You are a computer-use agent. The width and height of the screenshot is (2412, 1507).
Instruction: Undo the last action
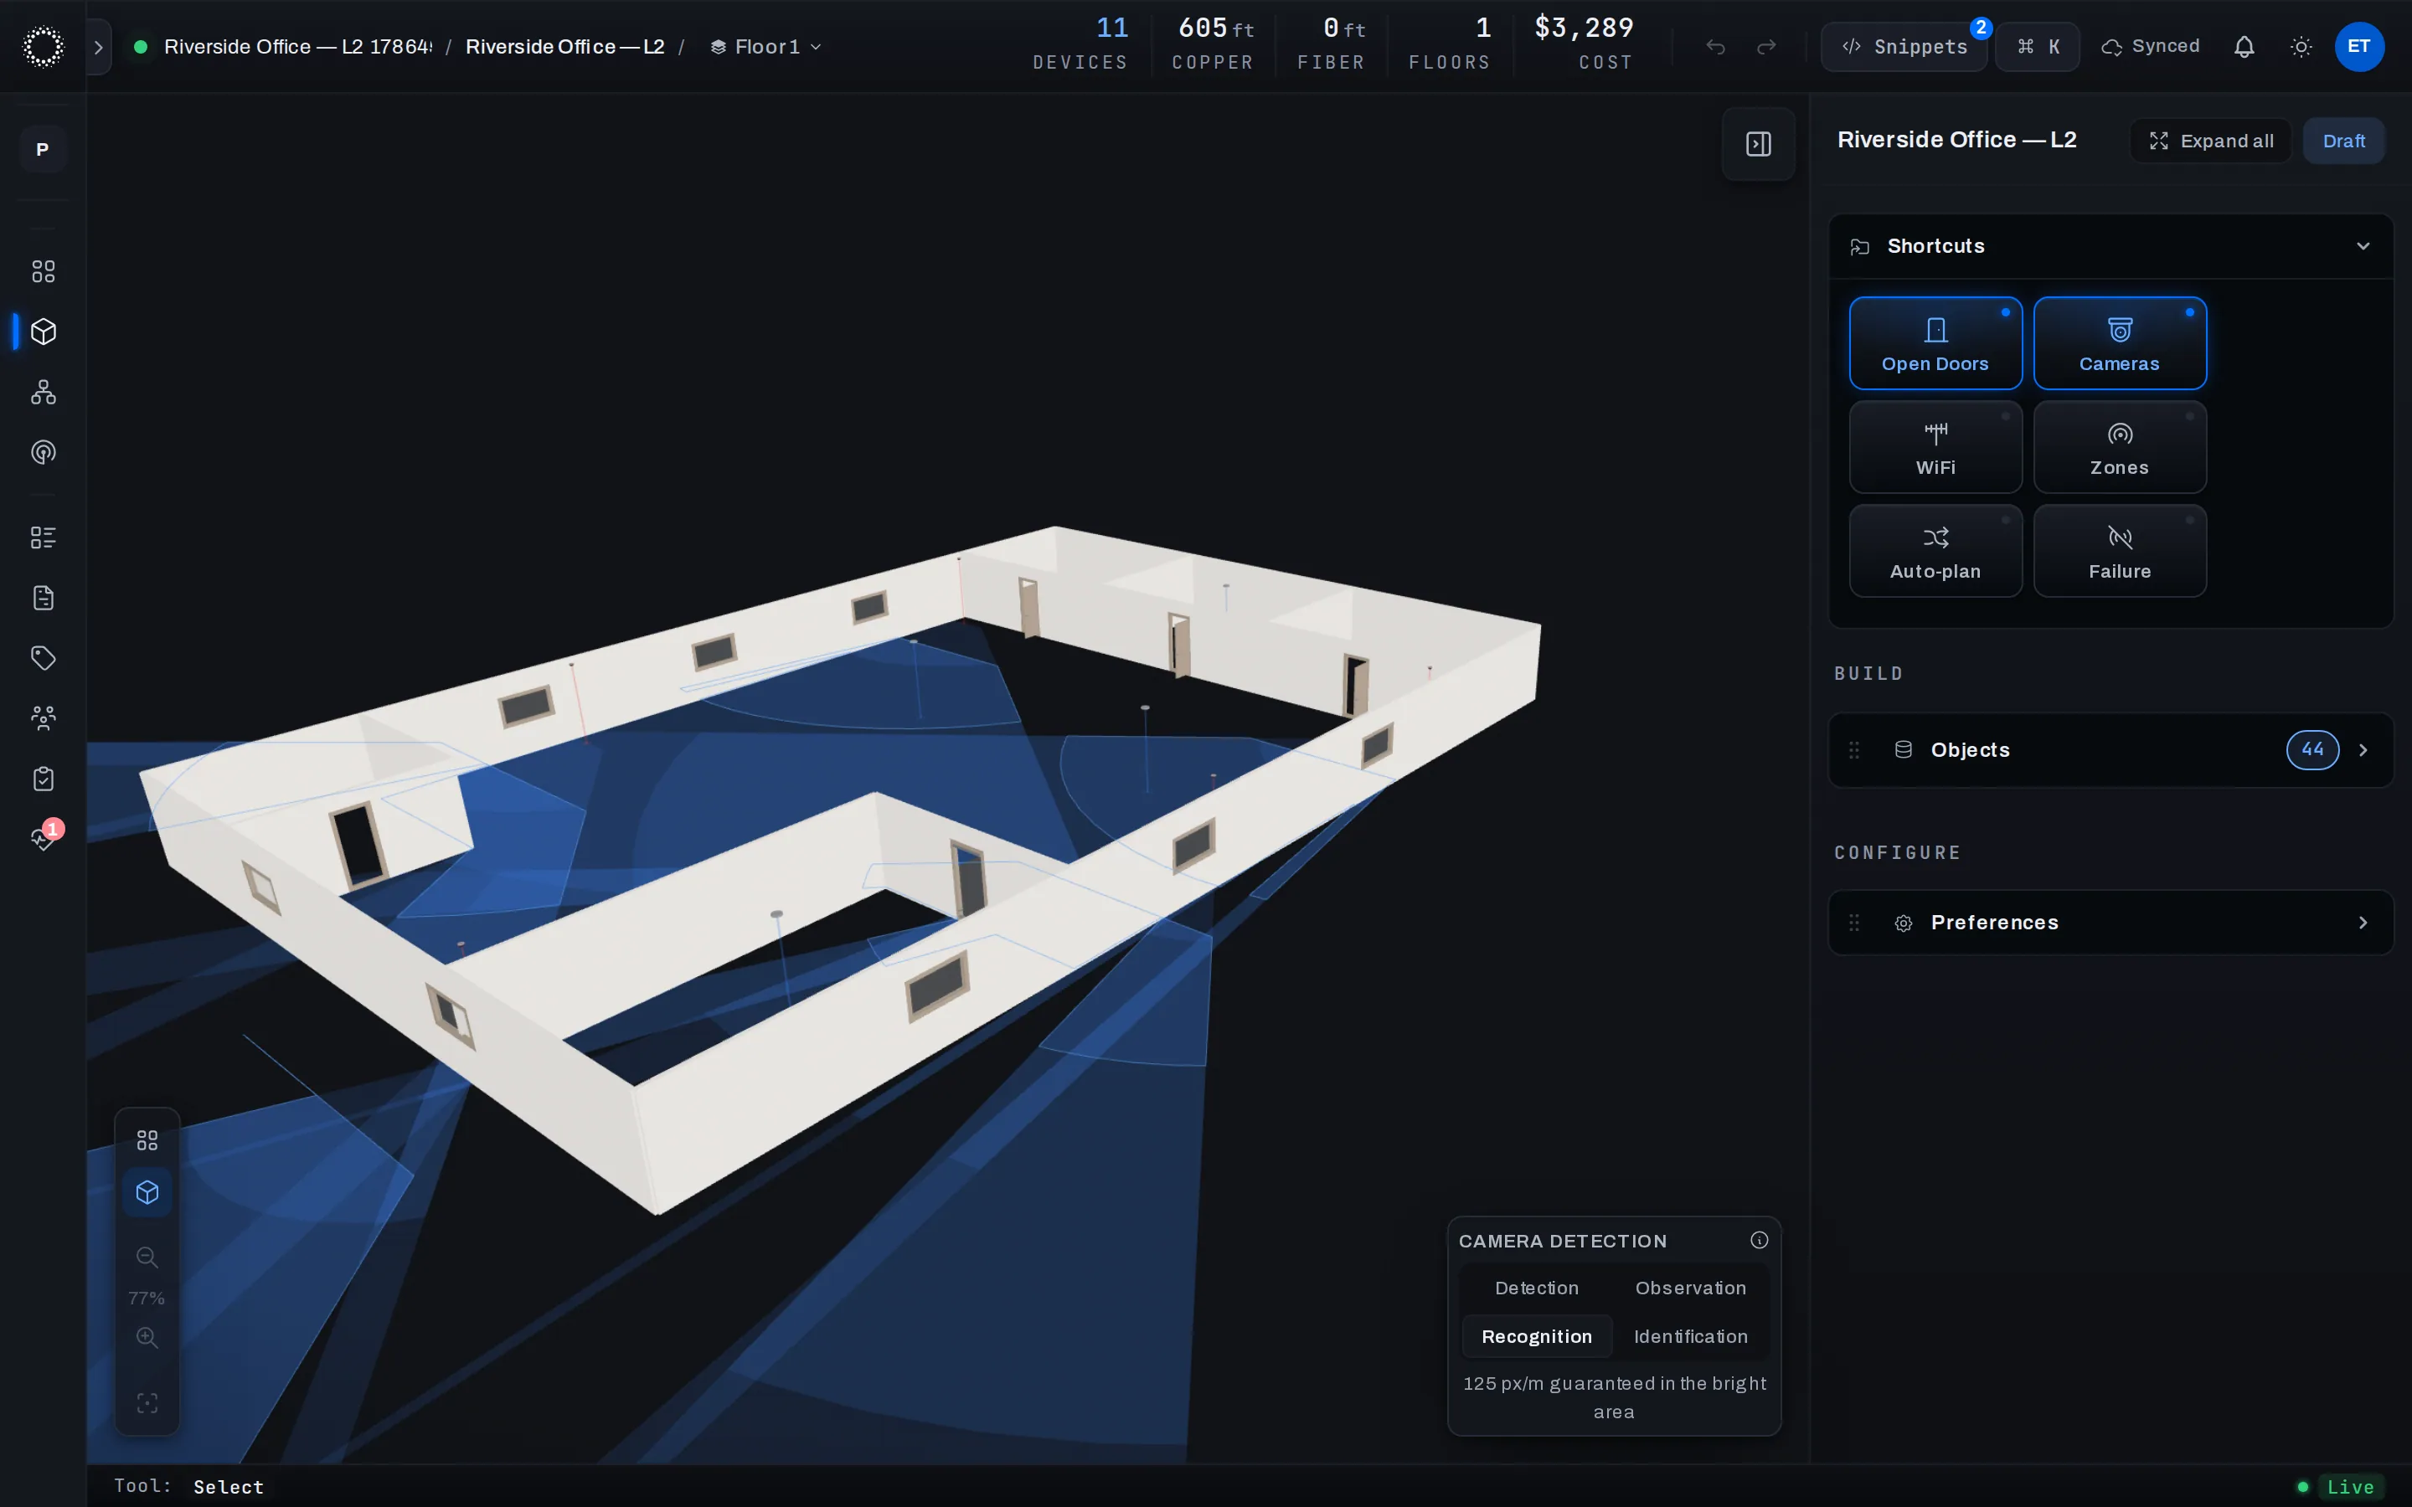pyautogui.click(x=1715, y=47)
